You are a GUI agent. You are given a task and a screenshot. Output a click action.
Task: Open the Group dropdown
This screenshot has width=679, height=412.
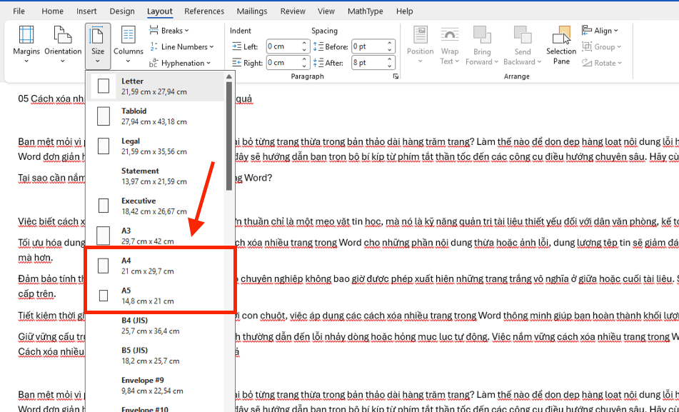coord(601,47)
